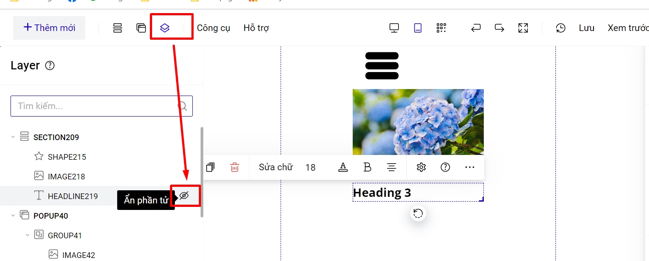Switch to desktop view

394,28
